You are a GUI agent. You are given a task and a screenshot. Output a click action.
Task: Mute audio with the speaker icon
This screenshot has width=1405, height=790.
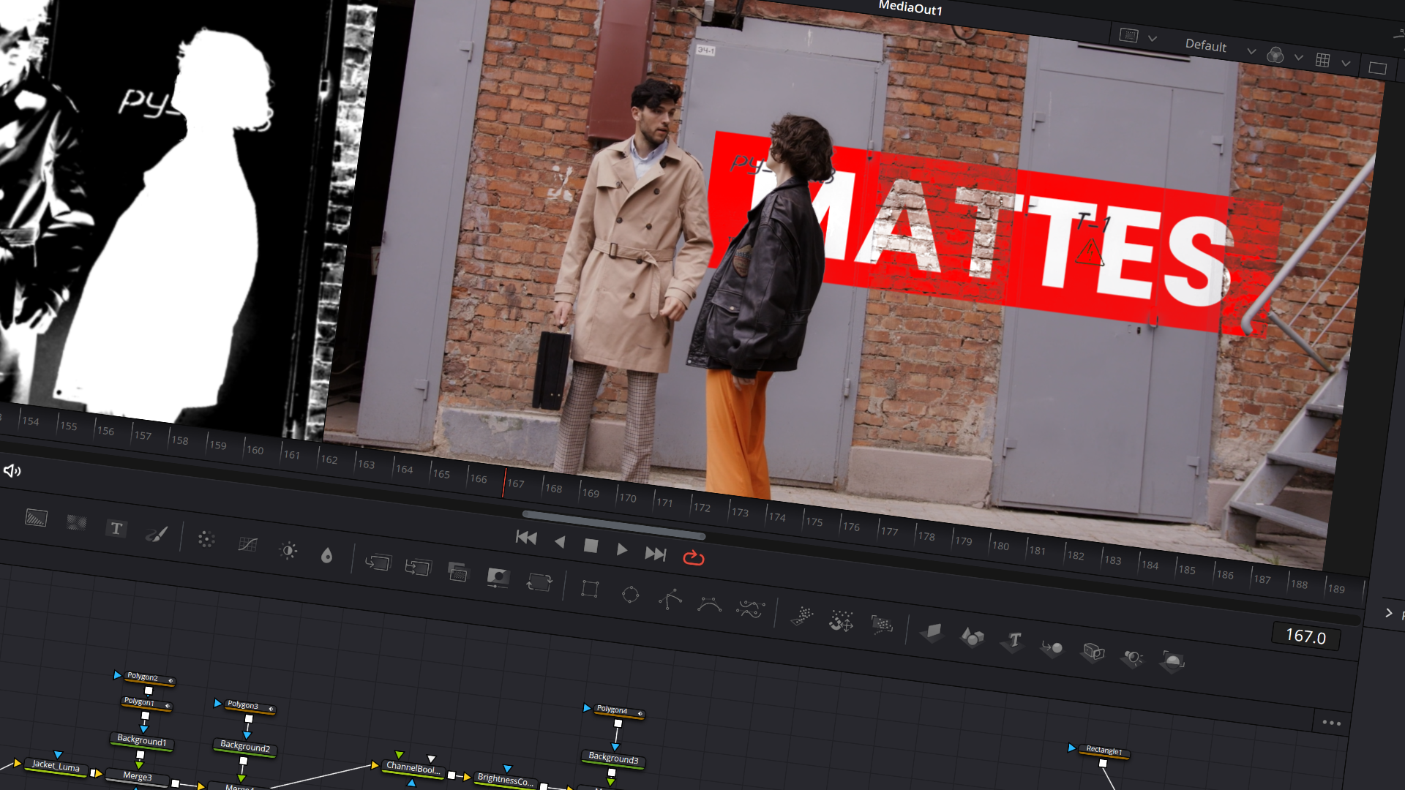[x=12, y=470]
